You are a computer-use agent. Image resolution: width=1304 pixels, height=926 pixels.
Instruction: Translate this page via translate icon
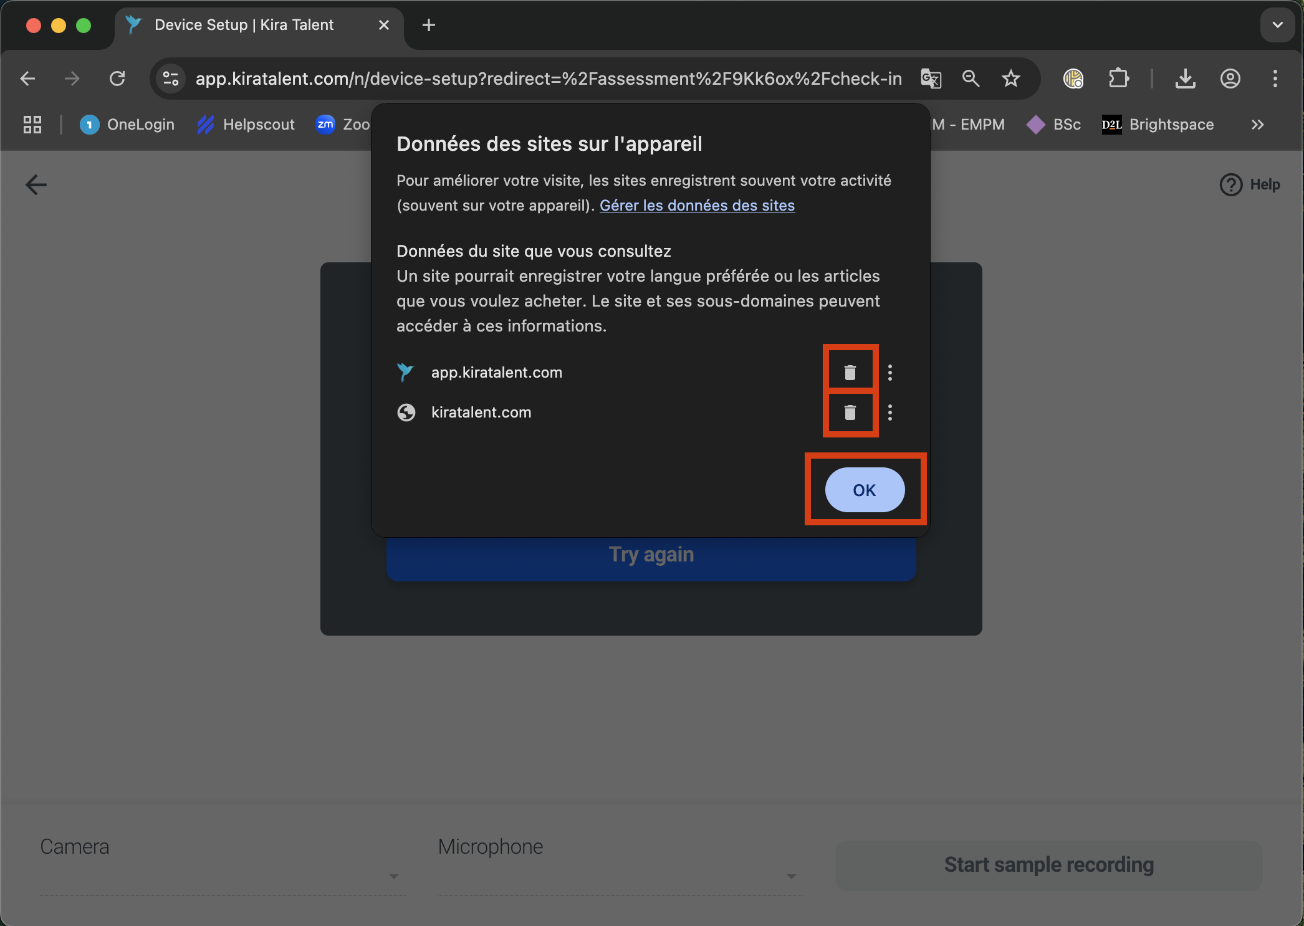(931, 79)
